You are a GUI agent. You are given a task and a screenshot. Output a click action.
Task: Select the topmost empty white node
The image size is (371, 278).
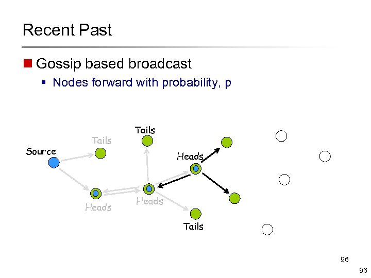(x=281, y=136)
